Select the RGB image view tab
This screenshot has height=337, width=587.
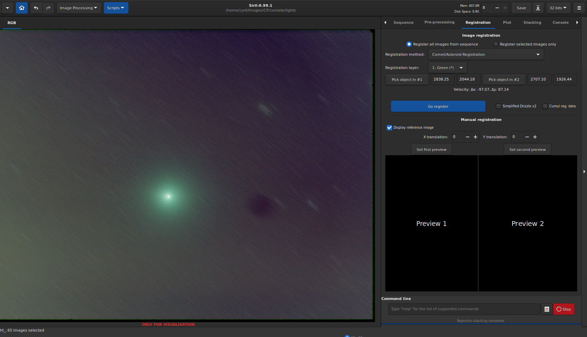point(12,23)
